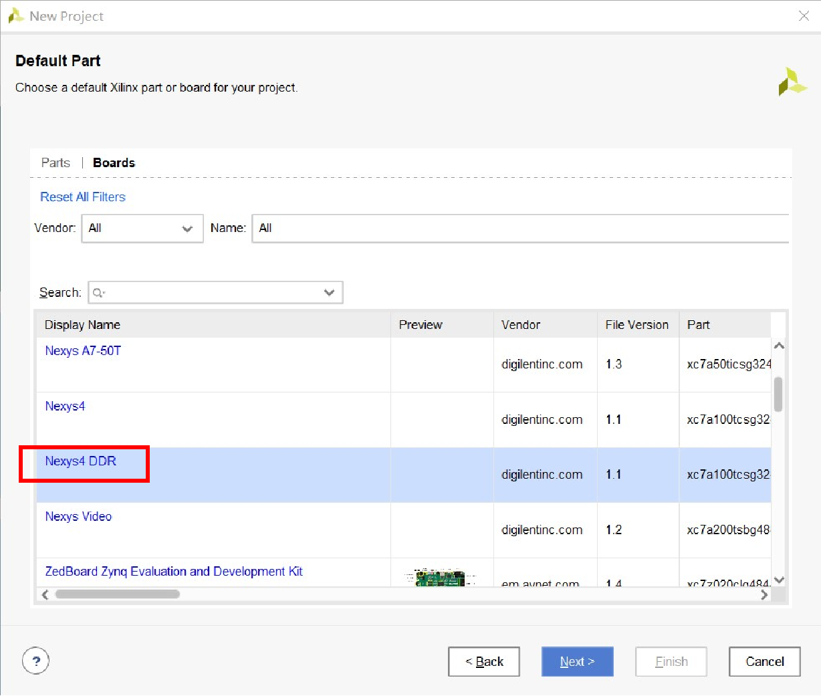This screenshot has width=821, height=696.
Task: Select the Nexys Video board
Action: tap(78, 516)
